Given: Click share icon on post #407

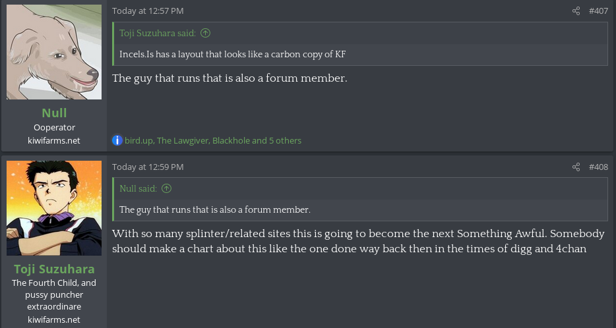Looking at the screenshot, I should pos(576,11).
